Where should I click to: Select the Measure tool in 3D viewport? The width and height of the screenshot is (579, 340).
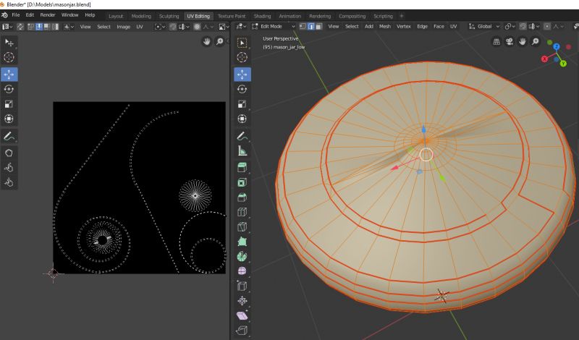click(x=242, y=150)
